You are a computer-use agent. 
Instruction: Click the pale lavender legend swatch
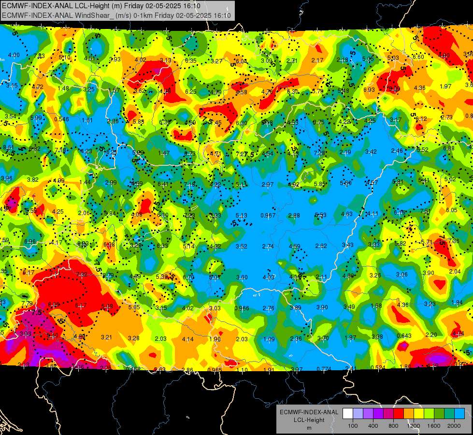tap(358, 414)
